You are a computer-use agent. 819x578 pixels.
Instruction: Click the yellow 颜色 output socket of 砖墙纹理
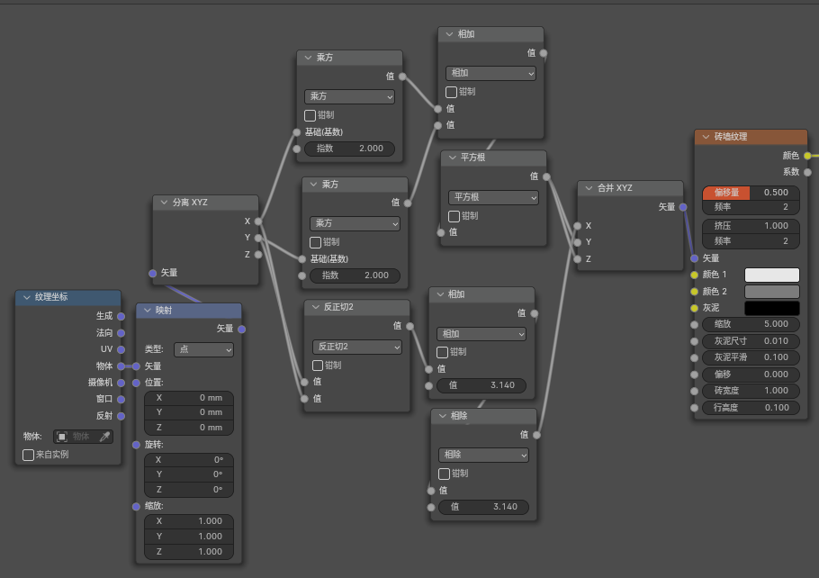click(x=807, y=156)
